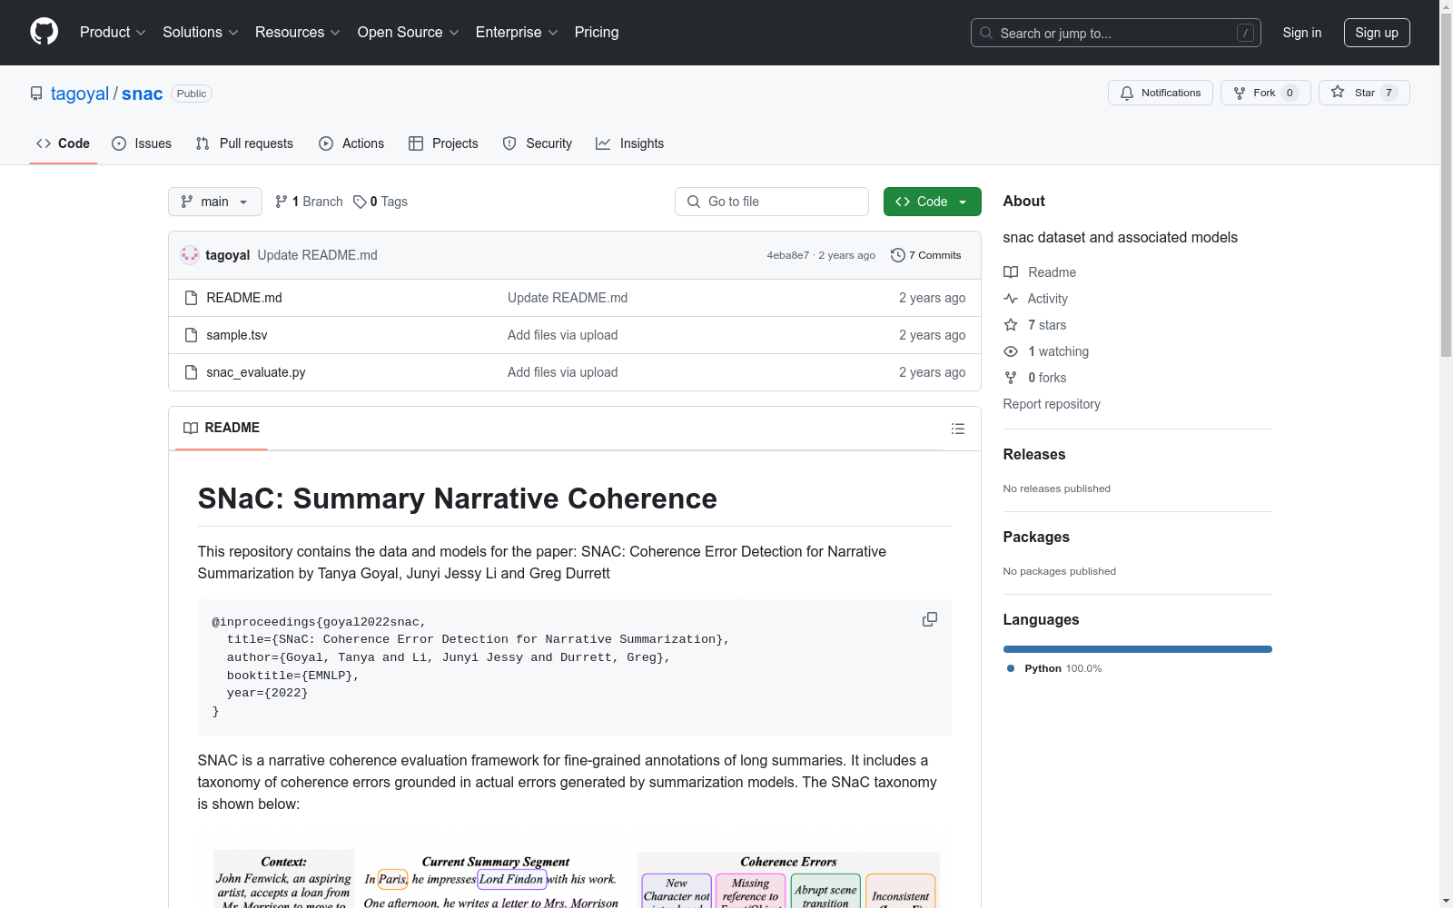Click the Star count badge 7
This screenshot has width=1453, height=908.
tap(1389, 93)
